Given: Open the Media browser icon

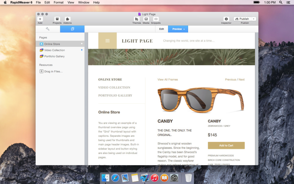Looking at the screenshot, I should 146,19.
